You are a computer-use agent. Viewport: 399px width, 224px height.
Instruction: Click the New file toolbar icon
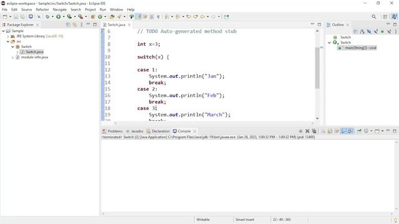(4, 17)
